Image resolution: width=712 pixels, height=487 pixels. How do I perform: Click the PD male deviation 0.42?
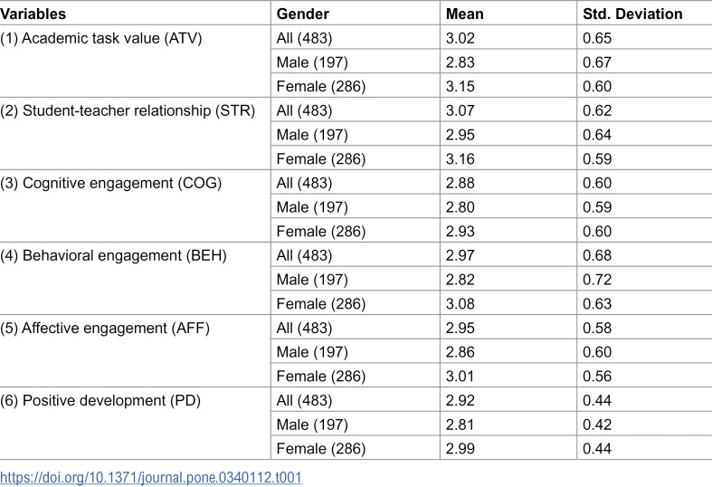(x=597, y=425)
